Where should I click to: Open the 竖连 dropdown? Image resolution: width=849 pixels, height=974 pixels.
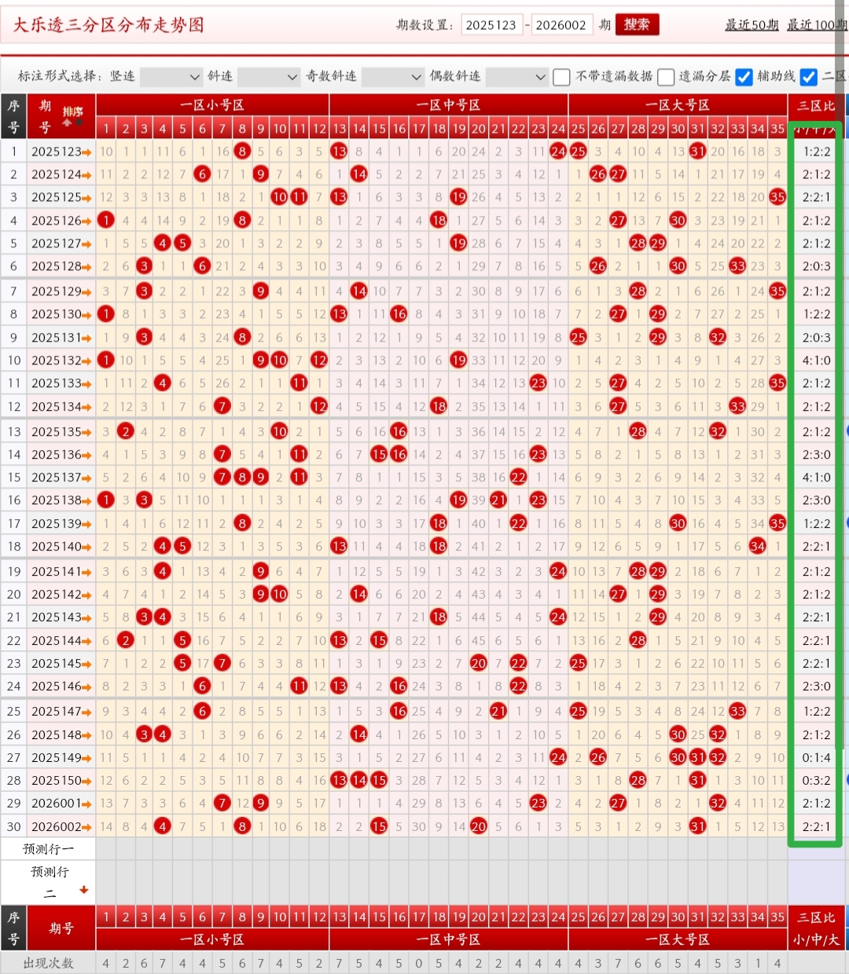(171, 77)
